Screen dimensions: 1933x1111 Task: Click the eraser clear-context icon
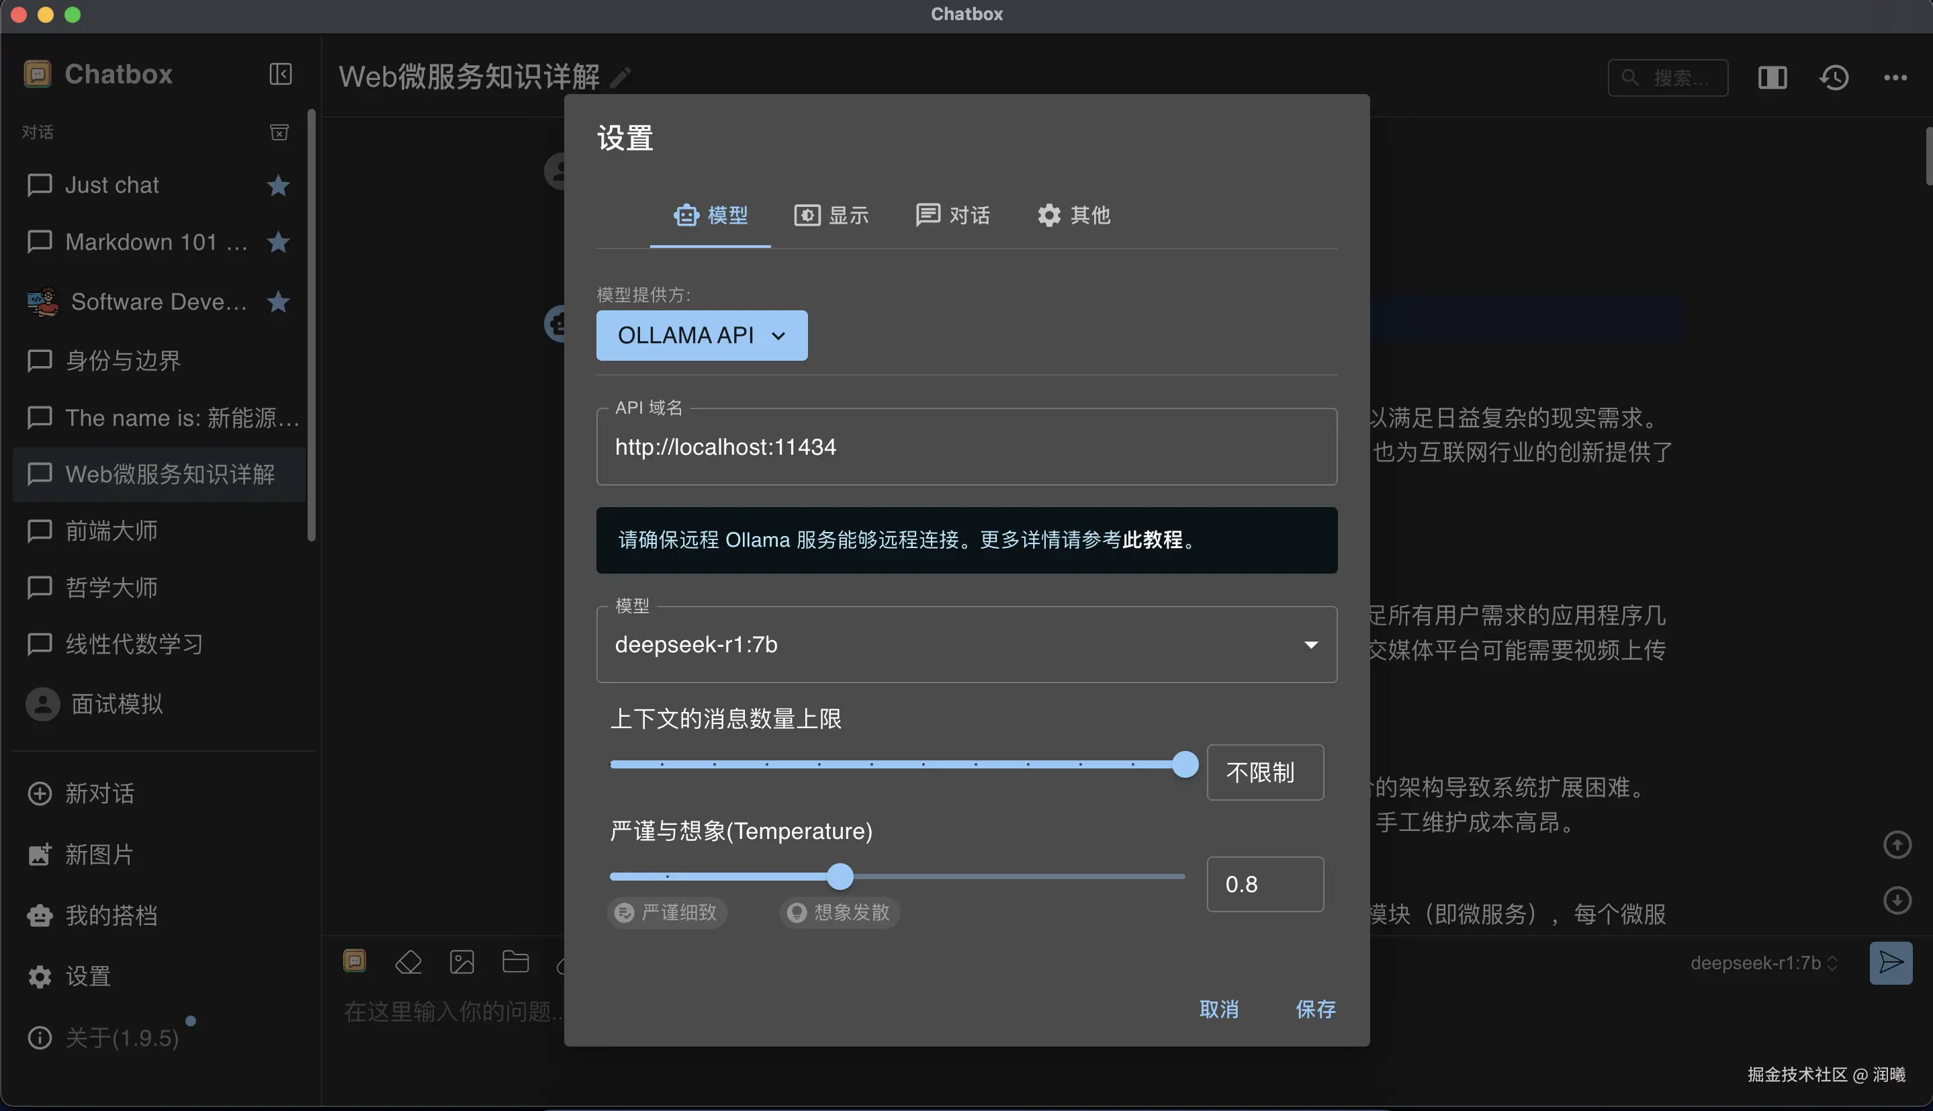[x=408, y=962]
